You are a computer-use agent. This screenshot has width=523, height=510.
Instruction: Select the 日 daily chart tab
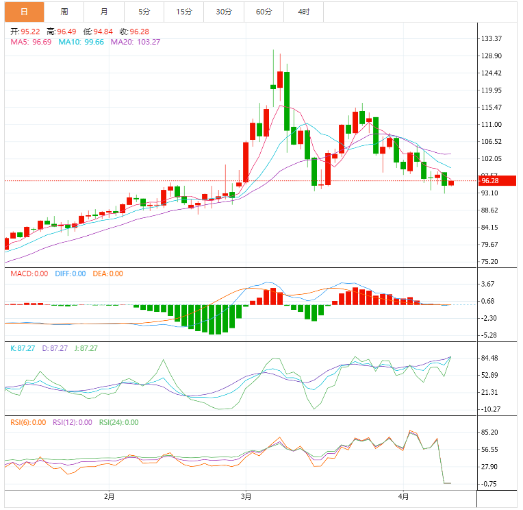tap(24, 12)
